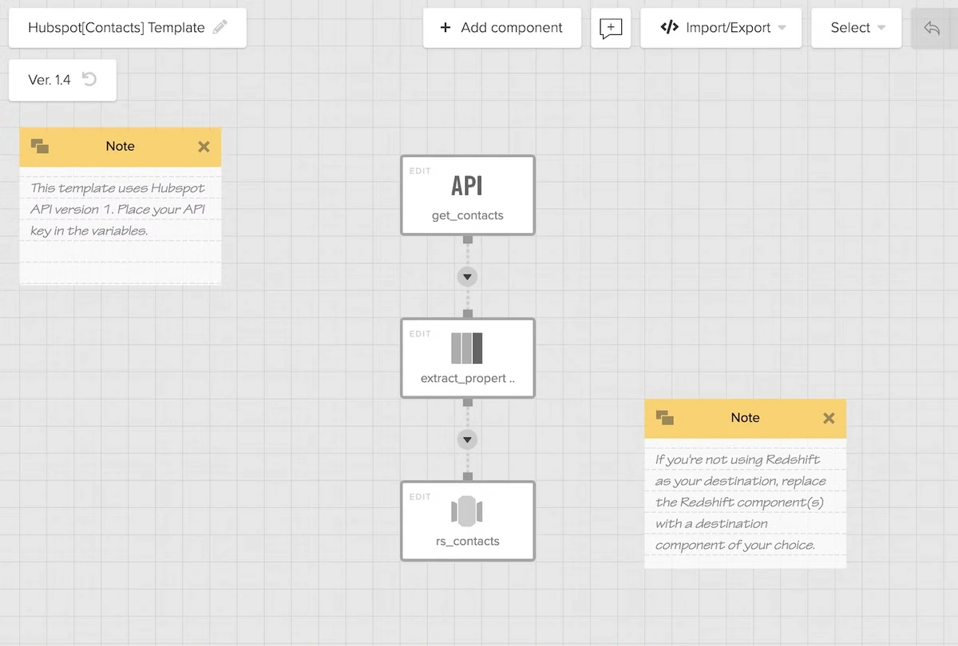Viewport: 958px width, 646px height.
Task: Click the Redshift Note header title
Action: click(x=745, y=418)
